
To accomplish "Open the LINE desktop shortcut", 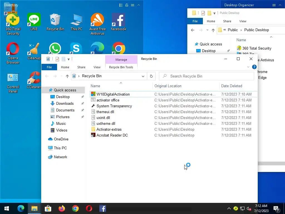I will [34, 22].
